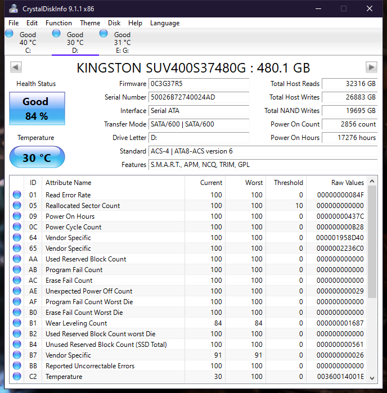Click status icon for drive C:
This screenshot has width=387, height=393.
coord(9,33)
